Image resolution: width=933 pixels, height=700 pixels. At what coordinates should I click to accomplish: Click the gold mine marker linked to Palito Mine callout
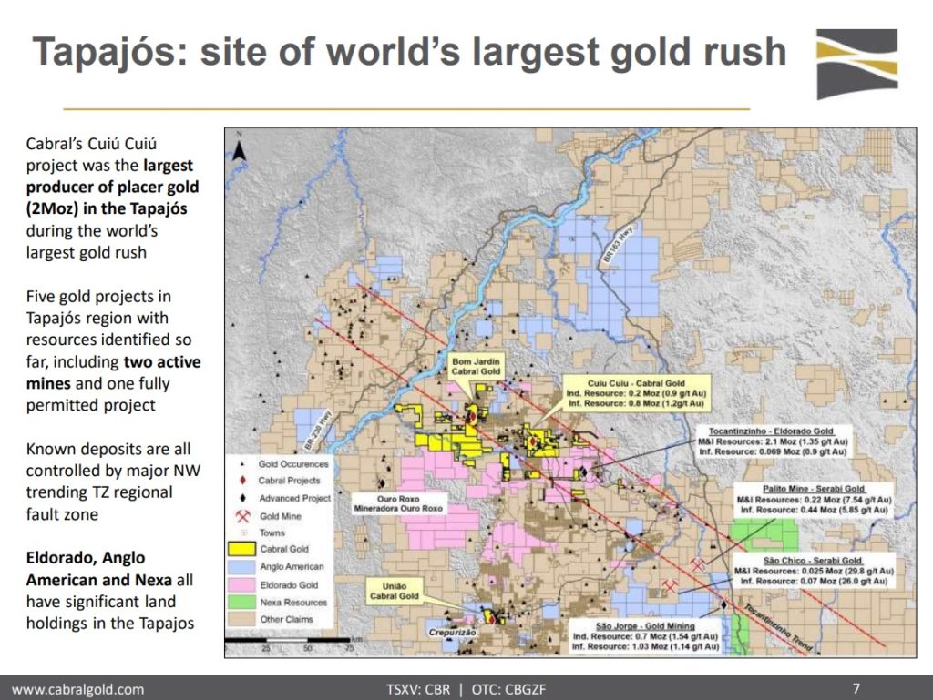point(697,563)
